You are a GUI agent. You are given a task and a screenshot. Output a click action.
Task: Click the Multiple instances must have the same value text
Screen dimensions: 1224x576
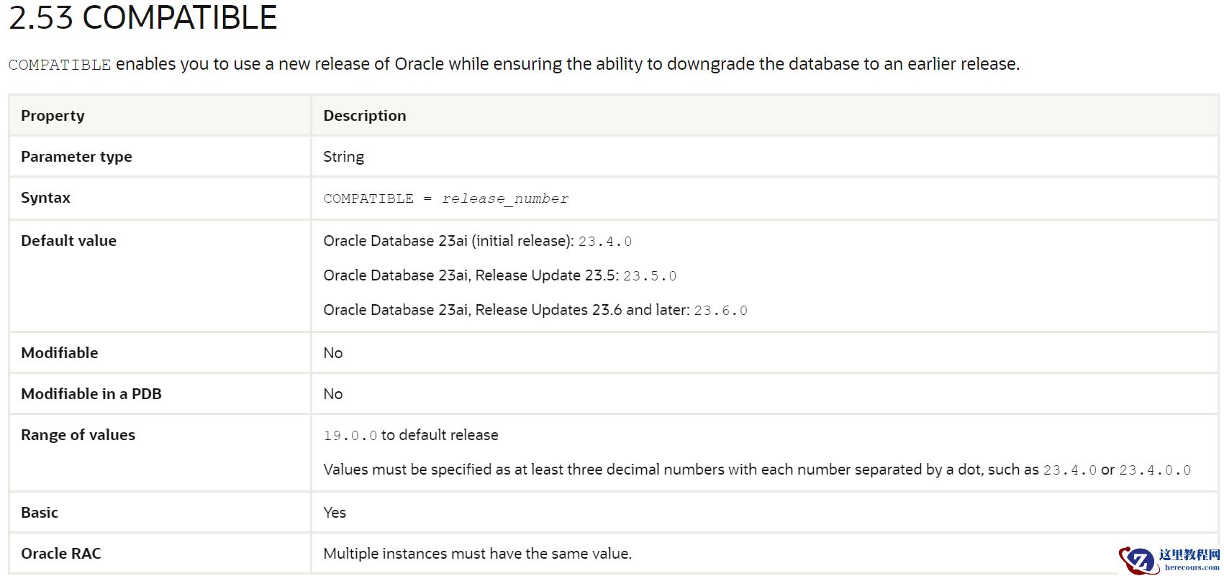(x=477, y=554)
